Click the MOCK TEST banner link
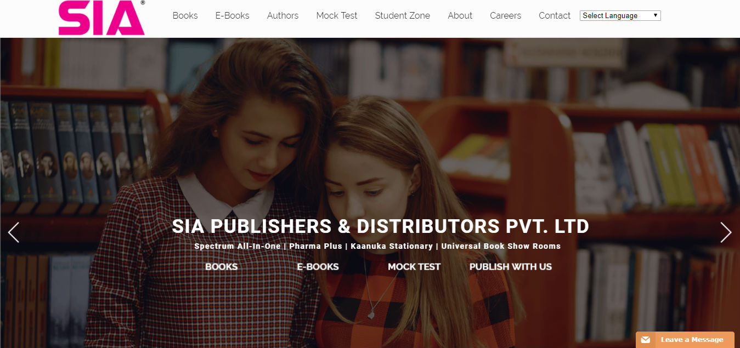 (x=414, y=267)
